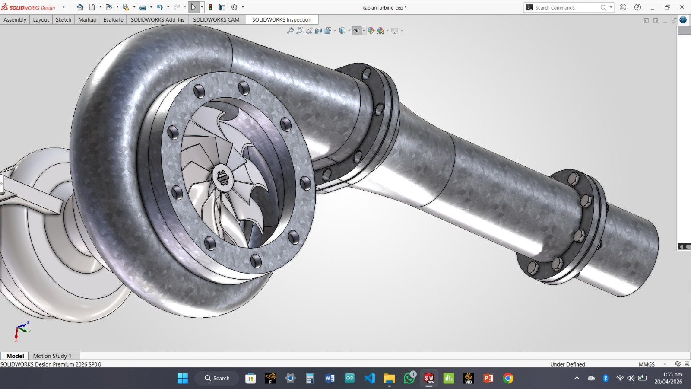Open the Section View tool
691x389 pixels.
(318, 31)
